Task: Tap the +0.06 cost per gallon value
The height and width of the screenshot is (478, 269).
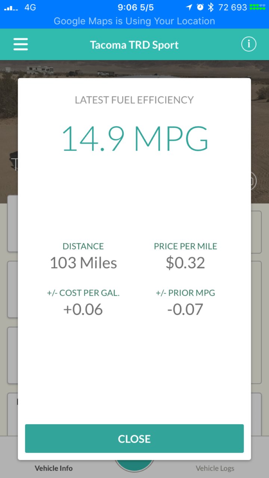Action: (x=83, y=310)
